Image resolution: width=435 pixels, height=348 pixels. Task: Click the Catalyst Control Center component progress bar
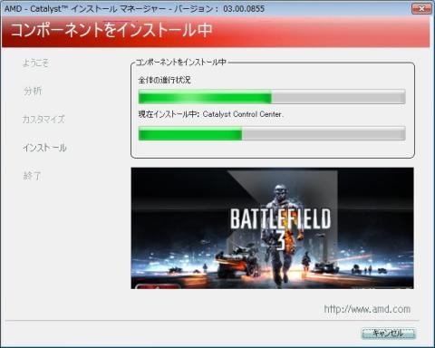(272, 133)
